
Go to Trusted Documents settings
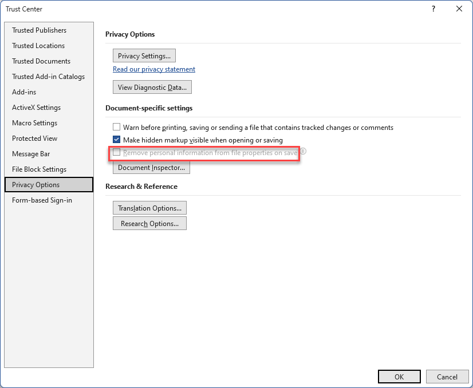click(49, 61)
